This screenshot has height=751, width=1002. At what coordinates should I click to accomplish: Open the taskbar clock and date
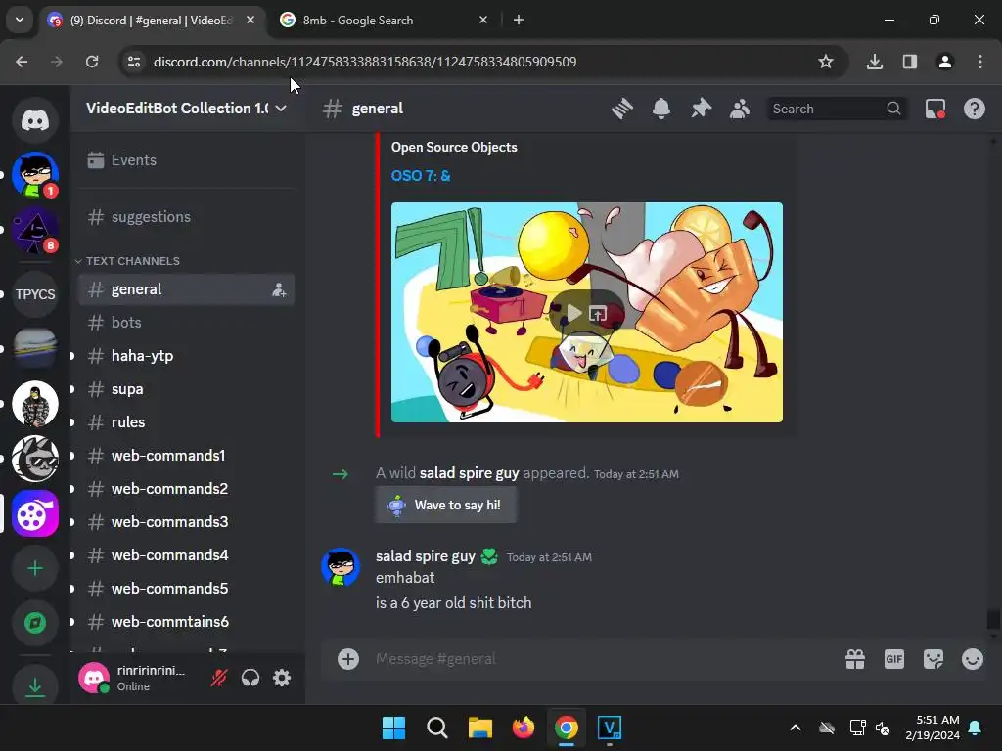(x=933, y=728)
